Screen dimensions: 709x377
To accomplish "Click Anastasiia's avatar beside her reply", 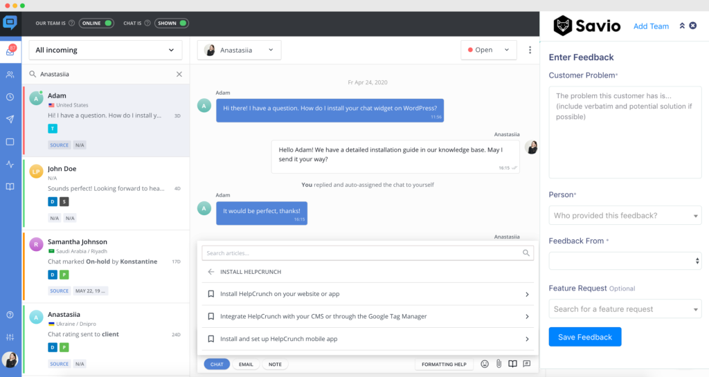I will (531, 147).
